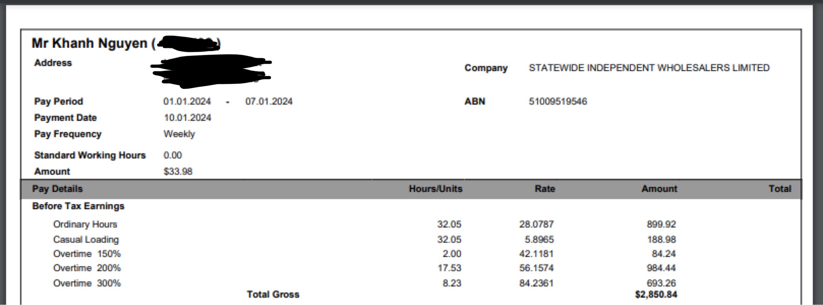The image size is (823, 305).
Task: Click the Total column header
Action: [780, 189]
